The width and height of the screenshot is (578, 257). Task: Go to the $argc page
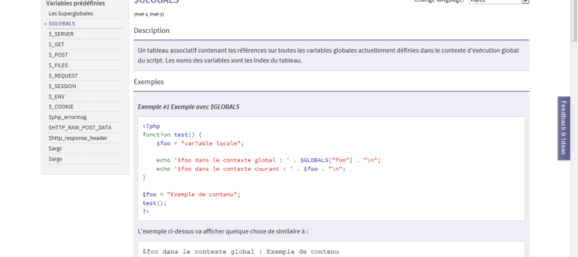pos(55,148)
